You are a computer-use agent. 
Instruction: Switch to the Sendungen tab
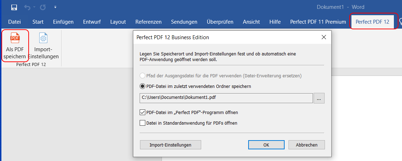pos(184,22)
